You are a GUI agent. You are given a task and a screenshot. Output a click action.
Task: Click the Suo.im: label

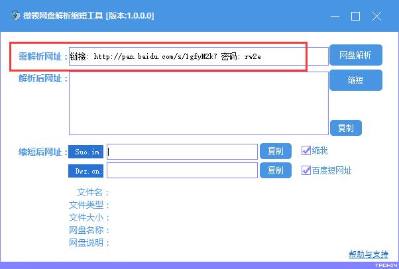point(85,152)
